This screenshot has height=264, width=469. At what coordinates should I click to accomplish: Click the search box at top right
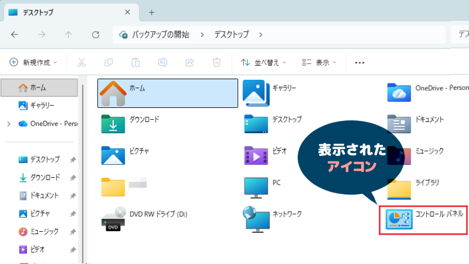(460, 35)
